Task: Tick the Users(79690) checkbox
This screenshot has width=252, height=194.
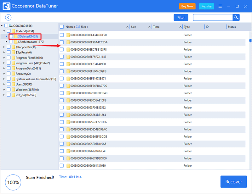Action: 9,84
